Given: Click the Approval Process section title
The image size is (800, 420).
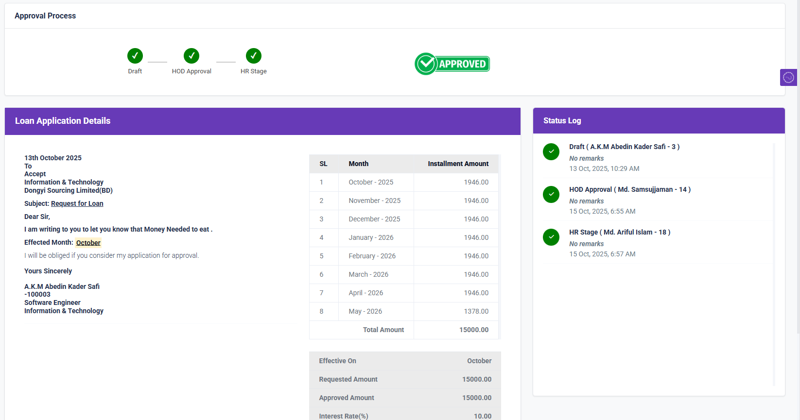Looking at the screenshot, I should click(45, 16).
